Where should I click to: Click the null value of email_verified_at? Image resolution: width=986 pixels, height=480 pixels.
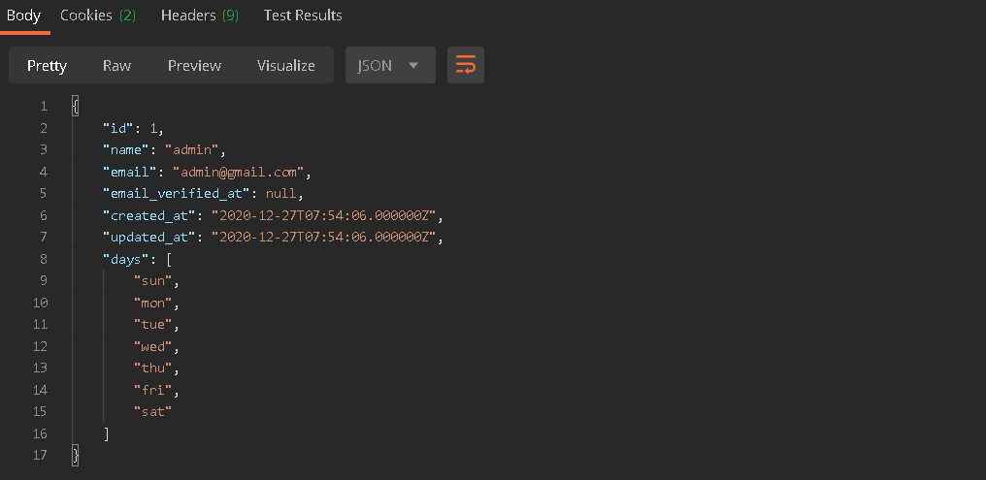pos(280,194)
